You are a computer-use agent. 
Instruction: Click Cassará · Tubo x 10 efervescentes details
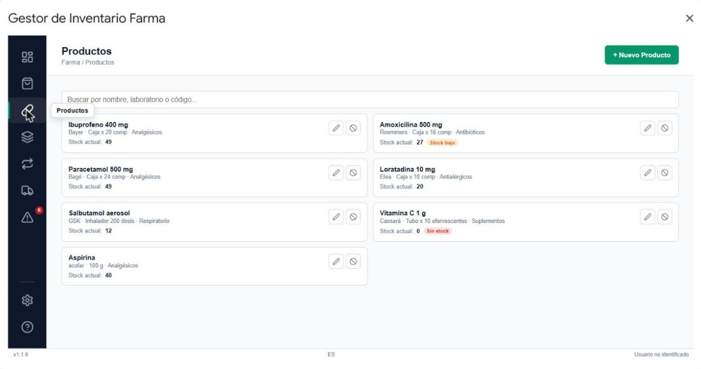(x=442, y=221)
